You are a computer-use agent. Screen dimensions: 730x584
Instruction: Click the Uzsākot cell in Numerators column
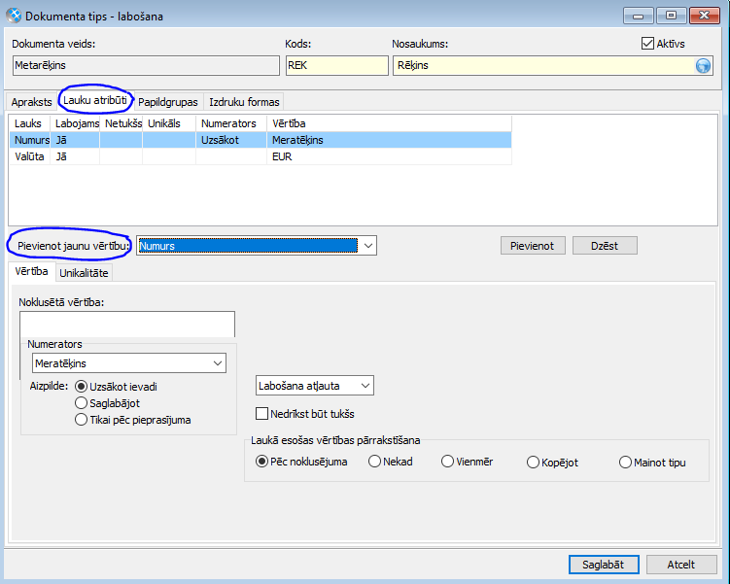point(231,140)
